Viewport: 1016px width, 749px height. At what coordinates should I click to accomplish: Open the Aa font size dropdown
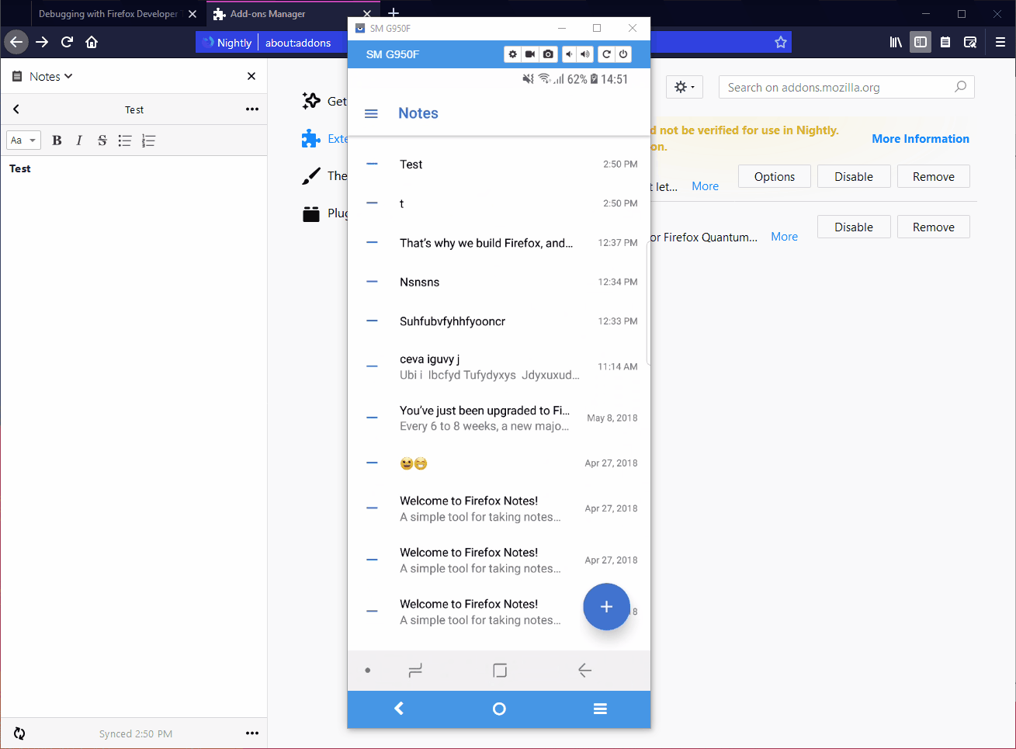(23, 140)
